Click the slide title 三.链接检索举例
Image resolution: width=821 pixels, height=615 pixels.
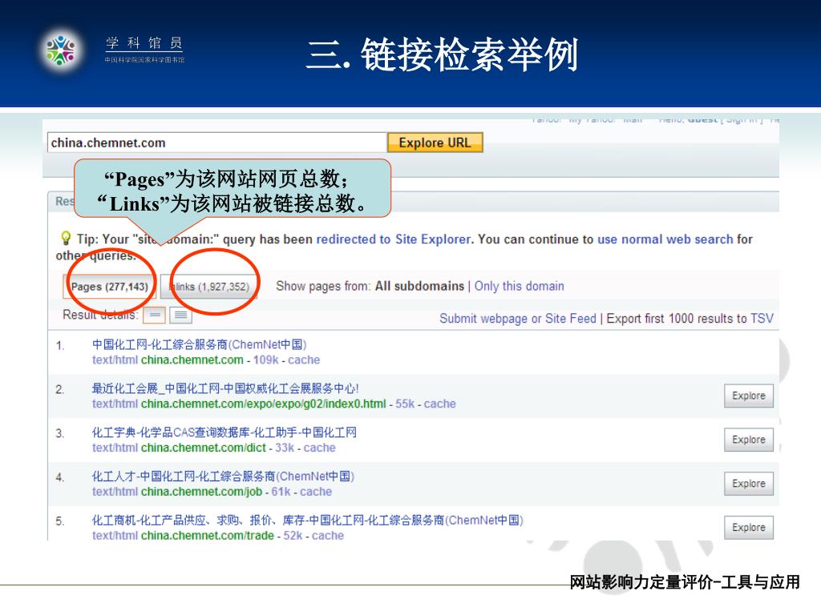(x=443, y=54)
